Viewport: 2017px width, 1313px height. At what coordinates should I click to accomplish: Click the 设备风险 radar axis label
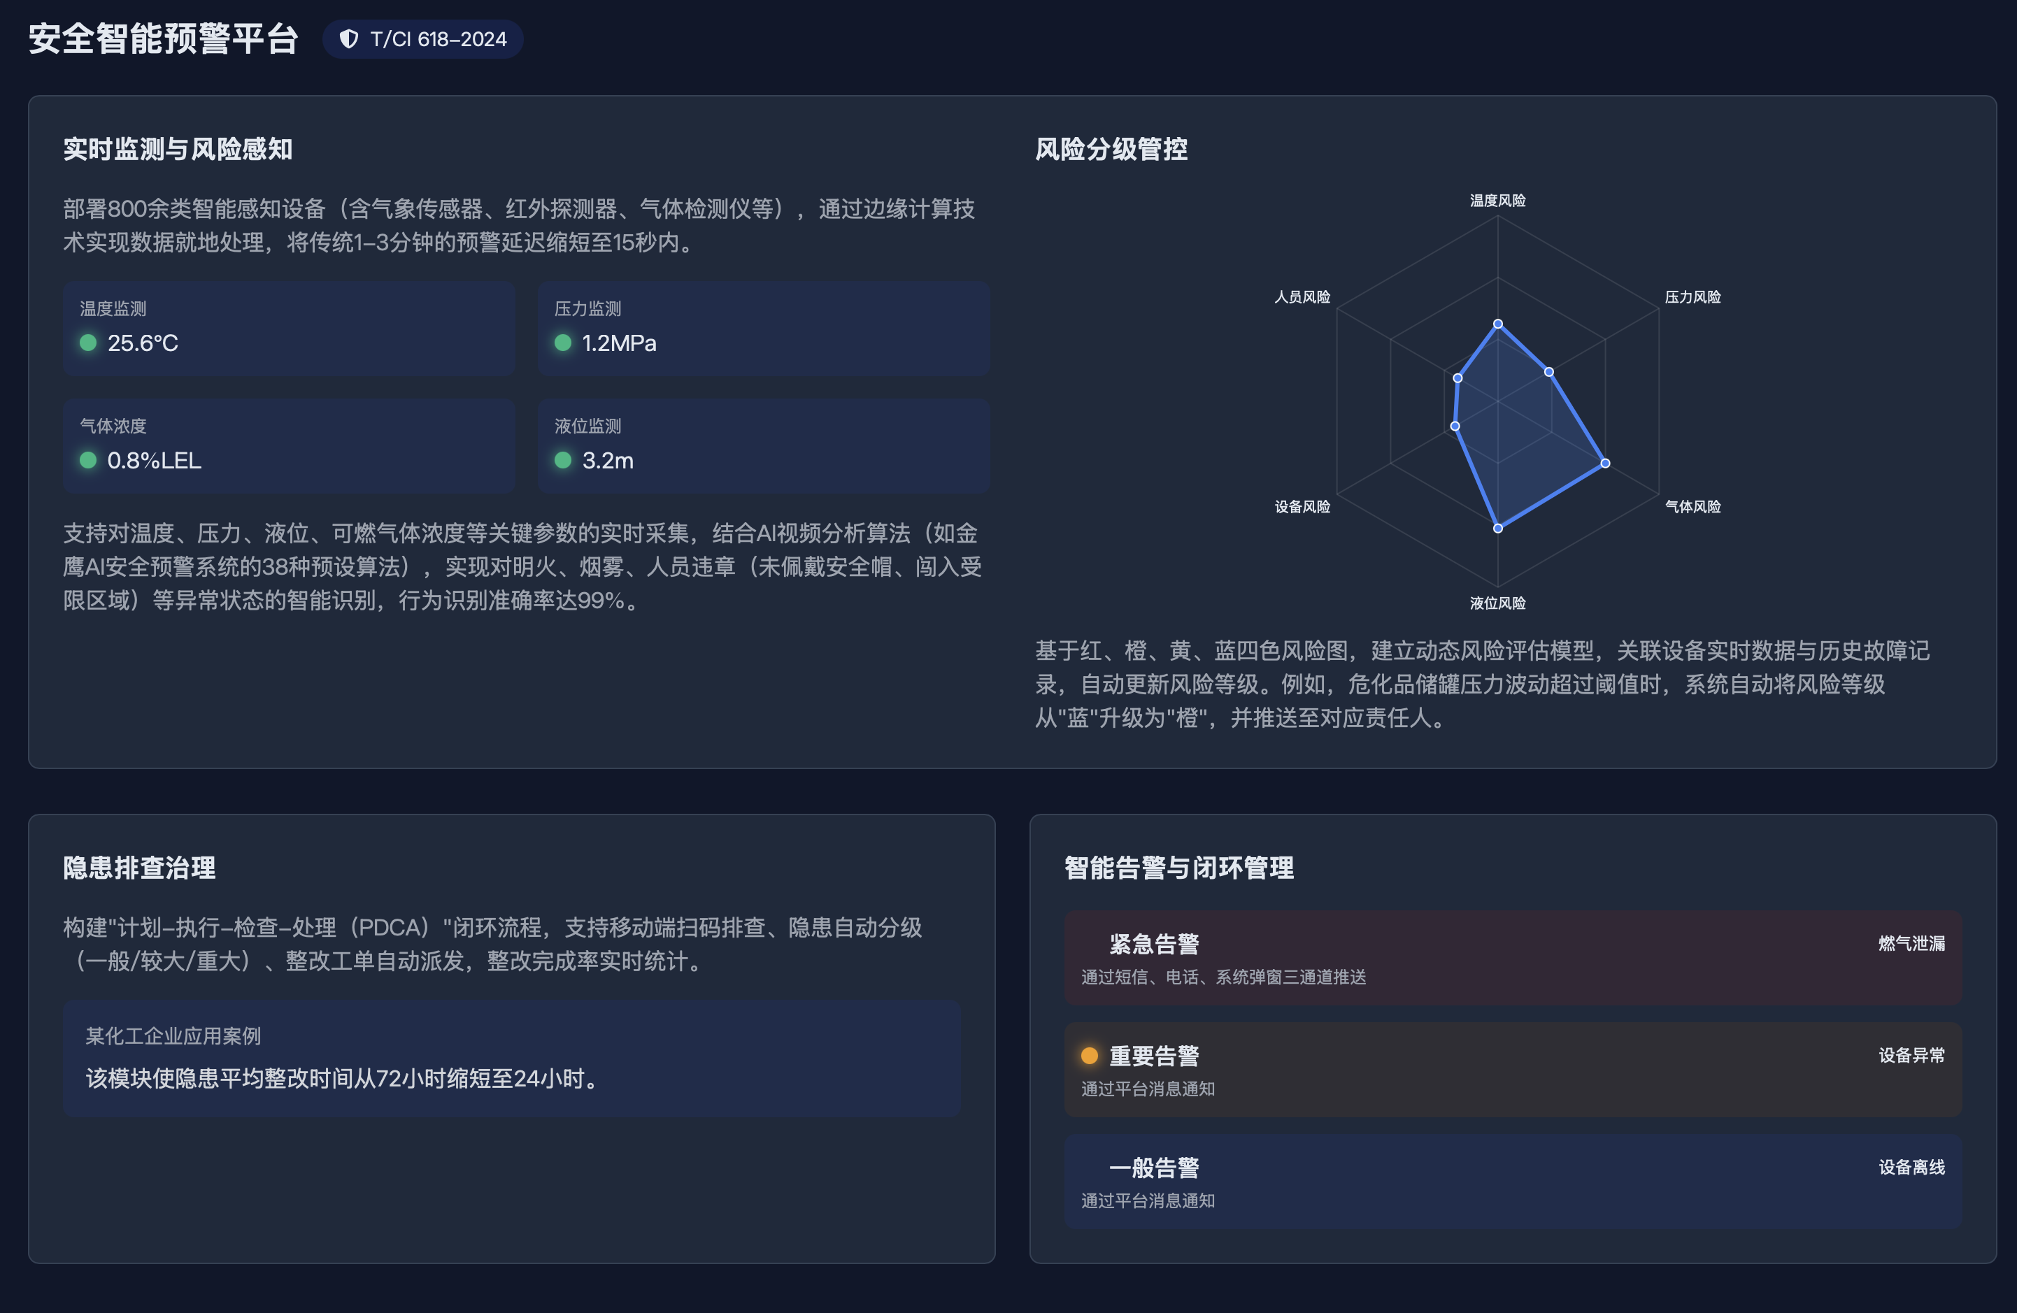point(1302,507)
